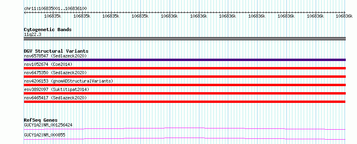Click the nsv6578547 (Sedlazeck2020) label
Image resolution: width=357 pixels, height=144 pixels.
click(55, 56)
